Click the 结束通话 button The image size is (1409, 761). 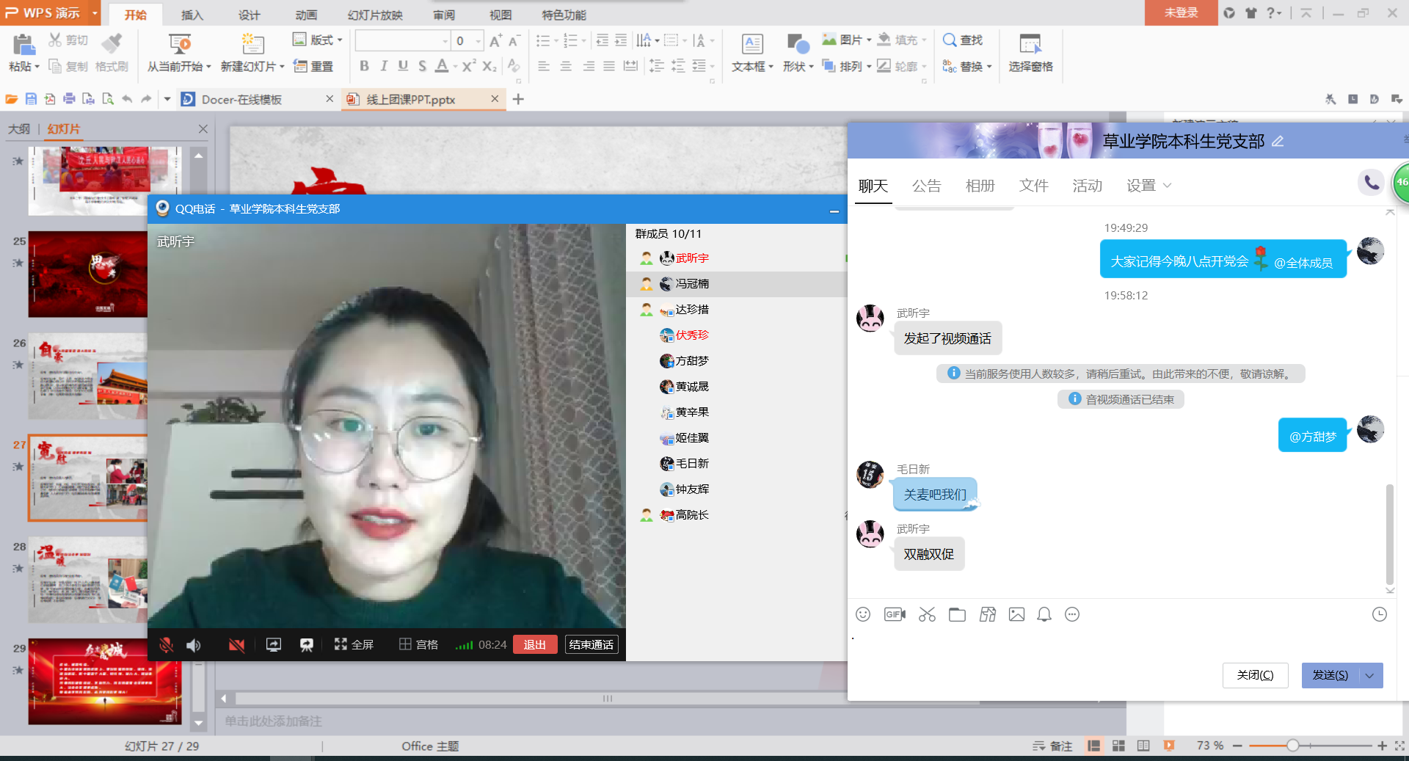coord(591,645)
